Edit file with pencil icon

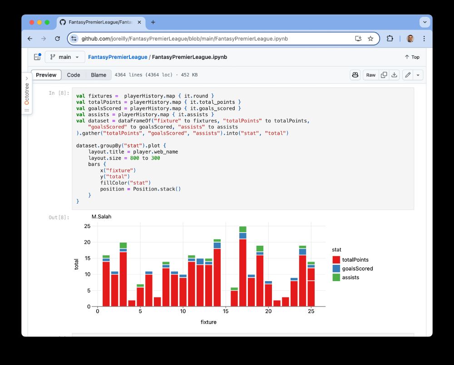(408, 75)
